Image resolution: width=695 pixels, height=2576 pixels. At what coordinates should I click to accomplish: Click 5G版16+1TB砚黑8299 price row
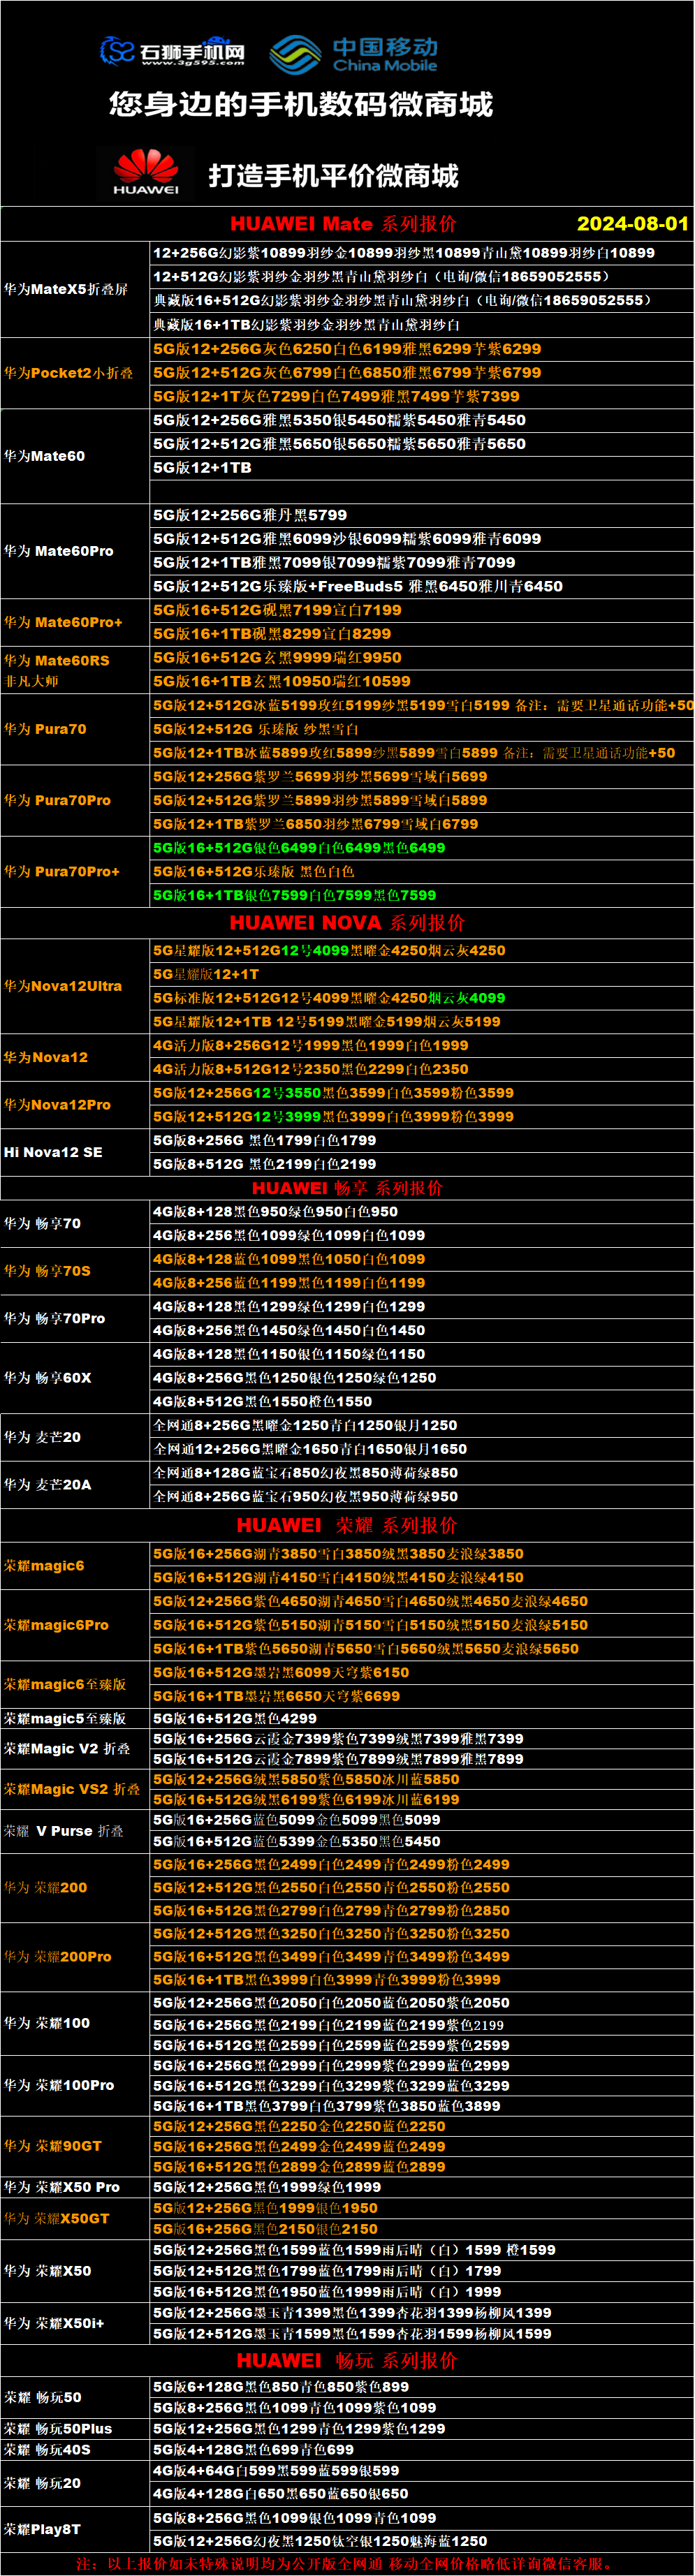[x=421, y=634]
